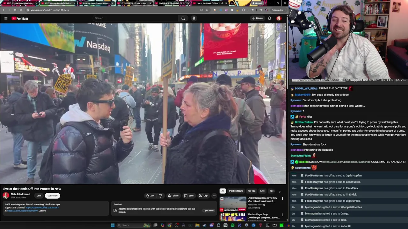Image resolution: width=408 pixels, height=229 pixels.
Task: Select 'gifted a sub to Bigkev1985' row
Action: point(348,201)
